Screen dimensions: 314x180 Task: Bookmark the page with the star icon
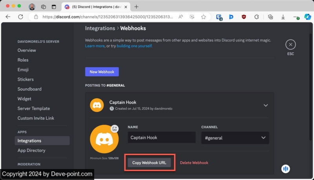203,17
